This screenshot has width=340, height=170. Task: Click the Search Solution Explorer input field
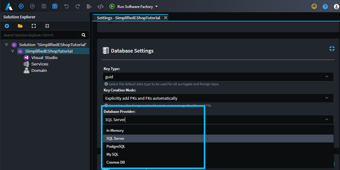(x=39, y=35)
